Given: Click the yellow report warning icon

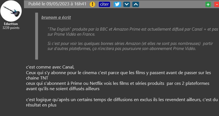Looking at the screenshot, I should (92, 4).
